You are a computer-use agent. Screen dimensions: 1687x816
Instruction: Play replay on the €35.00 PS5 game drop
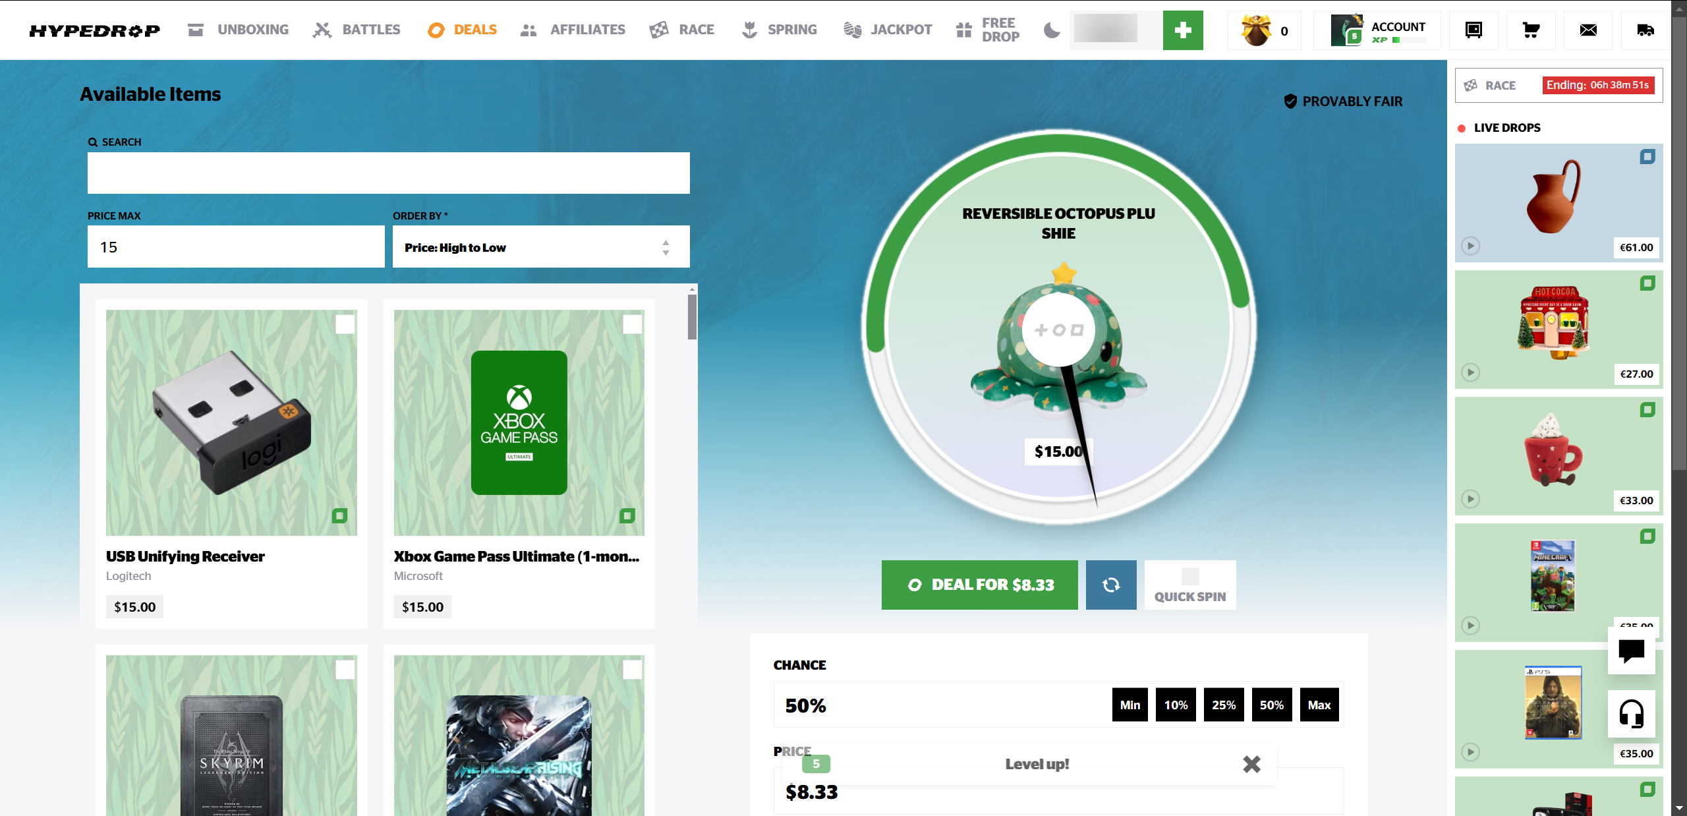(1471, 752)
